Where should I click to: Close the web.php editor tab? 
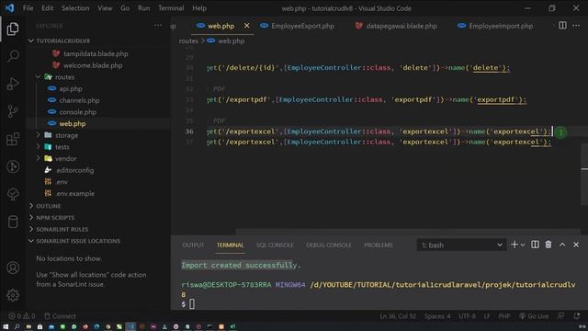246,26
